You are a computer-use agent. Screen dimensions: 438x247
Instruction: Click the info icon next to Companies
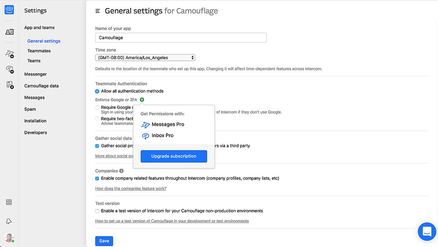[121, 171]
